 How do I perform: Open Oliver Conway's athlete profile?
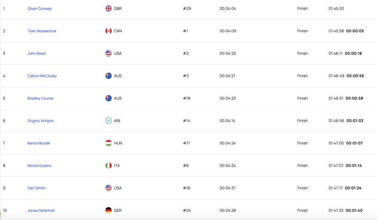tap(39, 9)
